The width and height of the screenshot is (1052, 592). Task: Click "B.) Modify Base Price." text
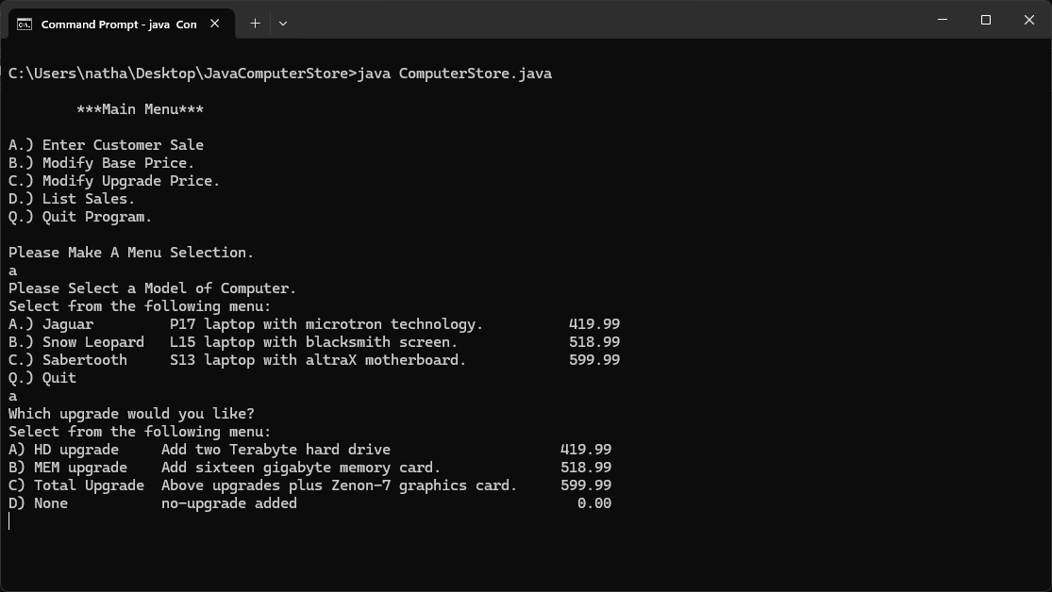tap(99, 162)
